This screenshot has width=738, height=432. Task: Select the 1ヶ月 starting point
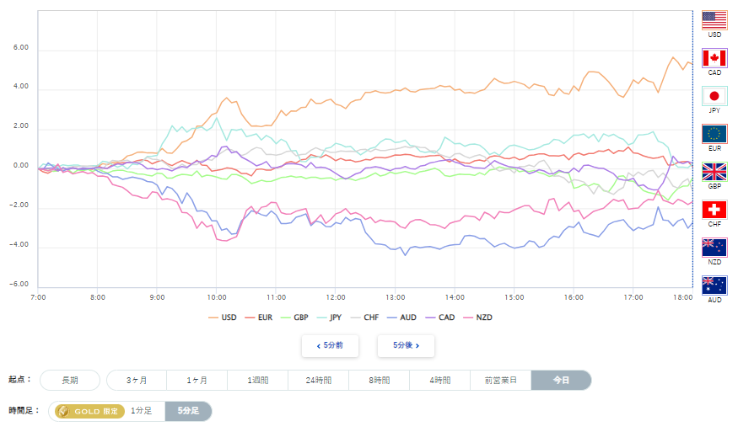pyautogui.click(x=197, y=381)
